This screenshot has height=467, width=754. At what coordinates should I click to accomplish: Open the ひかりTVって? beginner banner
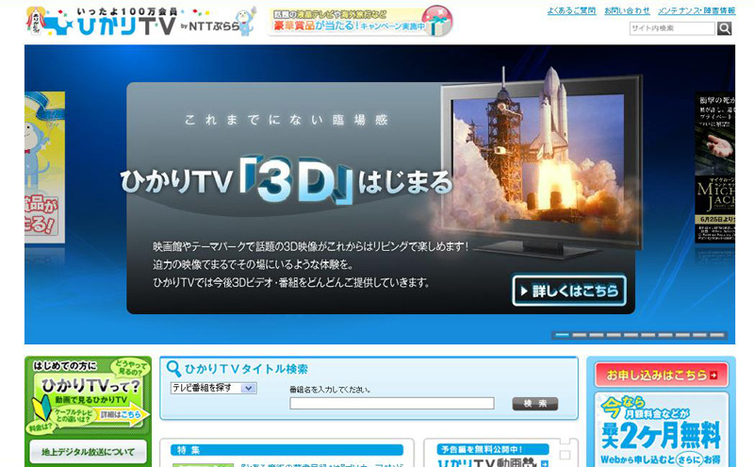pyautogui.click(x=88, y=394)
